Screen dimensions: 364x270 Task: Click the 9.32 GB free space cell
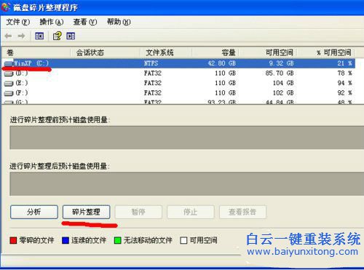(x=282, y=63)
